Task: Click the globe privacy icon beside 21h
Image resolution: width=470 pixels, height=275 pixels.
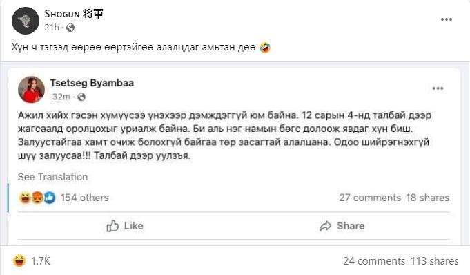Action: tap(70, 28)
